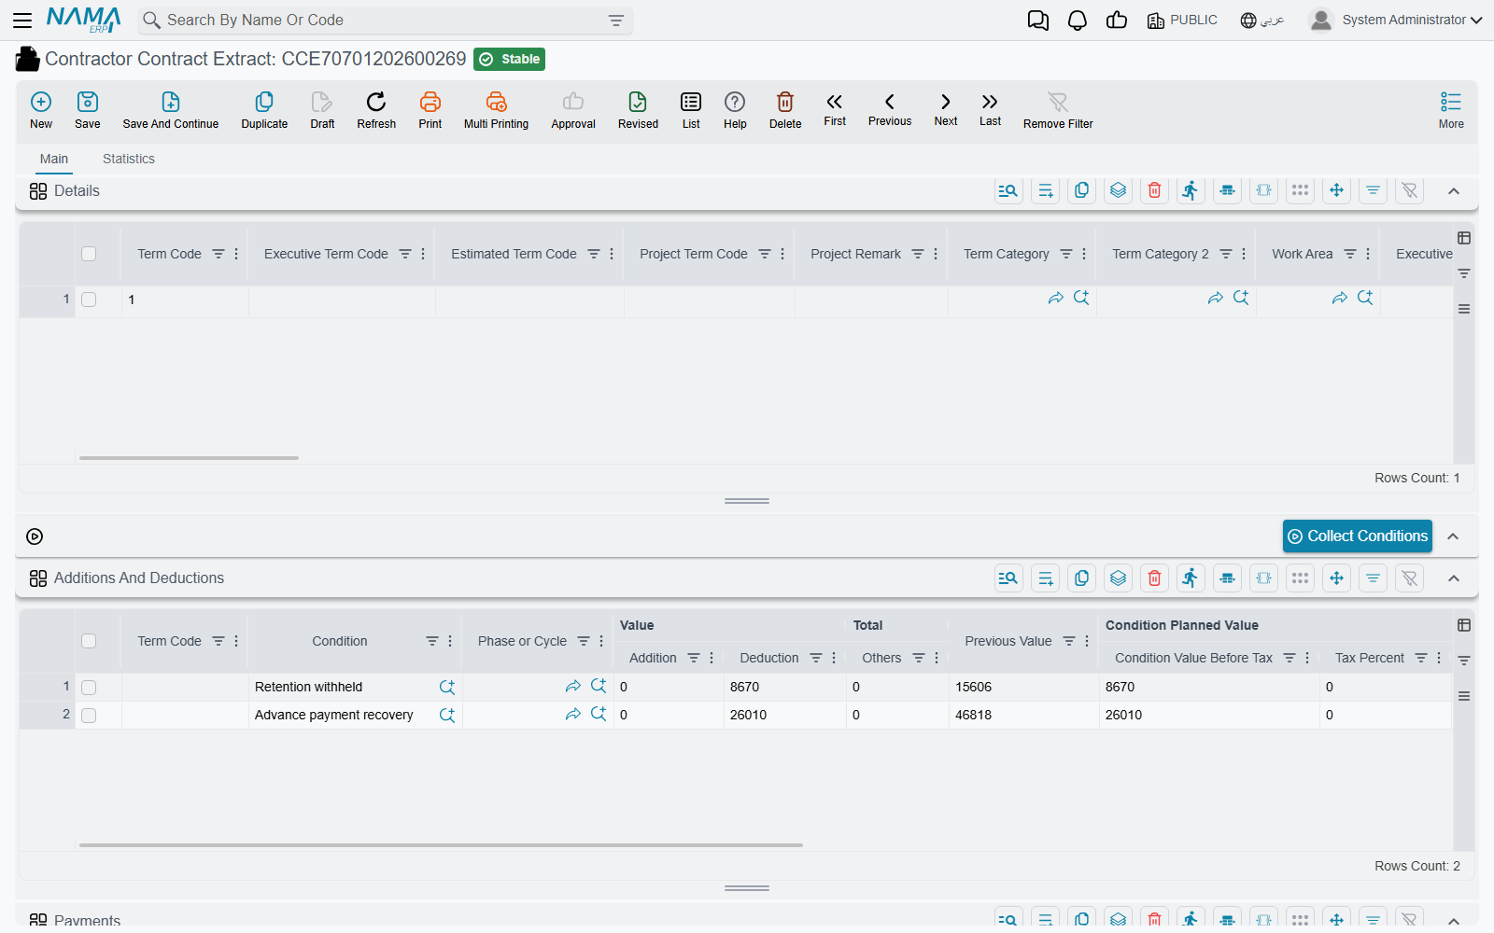Check the Retention withheld row checkbox
Image resolution: width=1494 pixels, height=933 pixels.
89,688
